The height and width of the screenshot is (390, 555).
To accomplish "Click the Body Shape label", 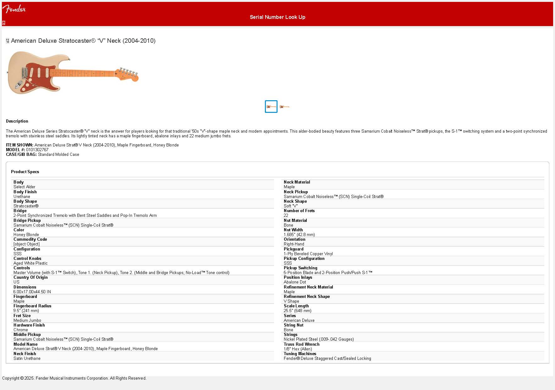I will coord(25,201).
